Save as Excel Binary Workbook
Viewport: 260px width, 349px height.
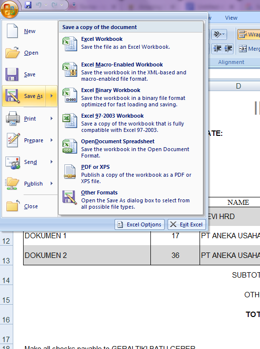point(131,97)
